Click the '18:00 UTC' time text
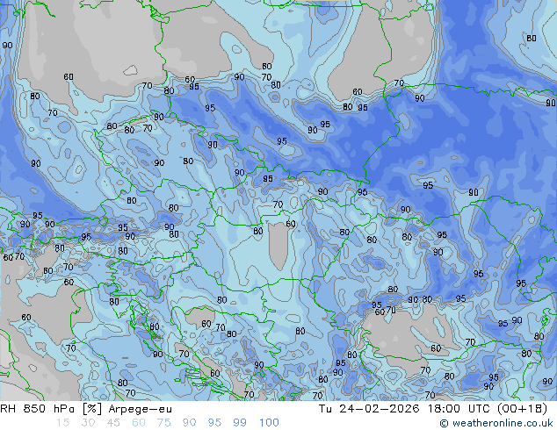Image resolution: width=557 pixels, height=430 pixels. click(459, 409)
